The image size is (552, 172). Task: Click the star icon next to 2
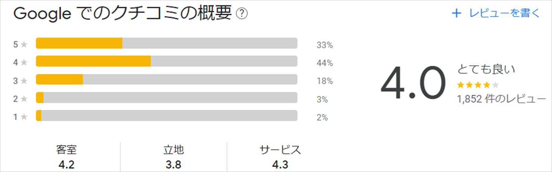click(24, 99)
